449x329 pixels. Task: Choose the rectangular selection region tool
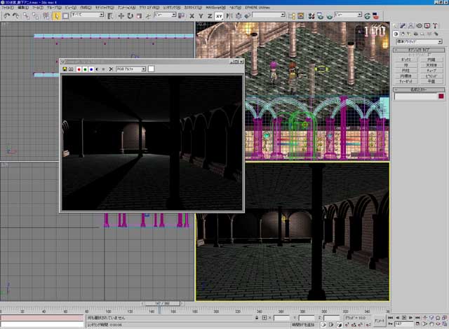point(65,16)
